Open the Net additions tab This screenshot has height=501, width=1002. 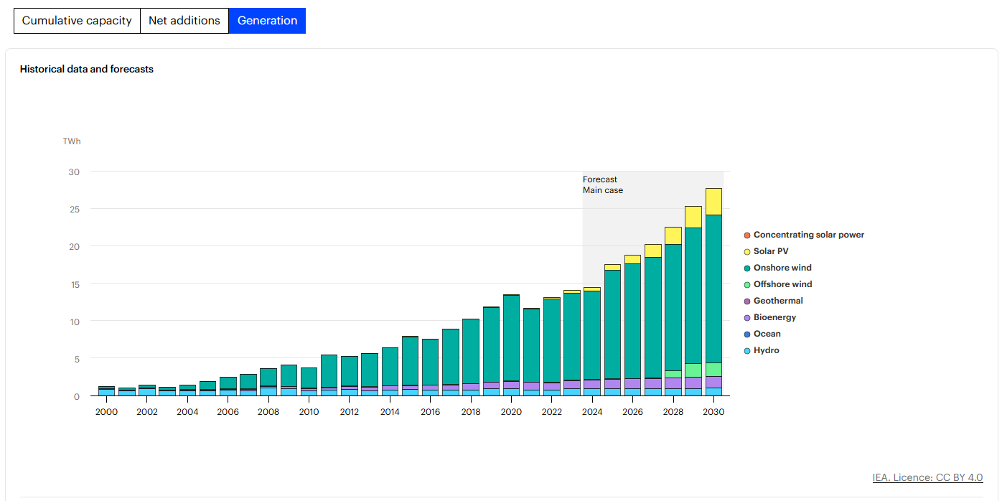[x=184, y=21]
